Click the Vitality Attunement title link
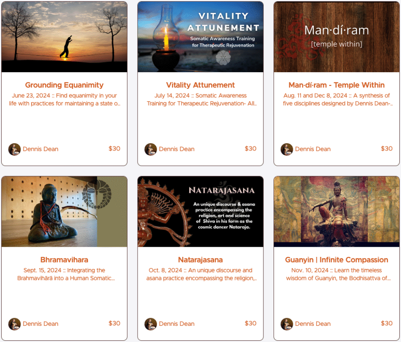401x342 pixels. 200,85
